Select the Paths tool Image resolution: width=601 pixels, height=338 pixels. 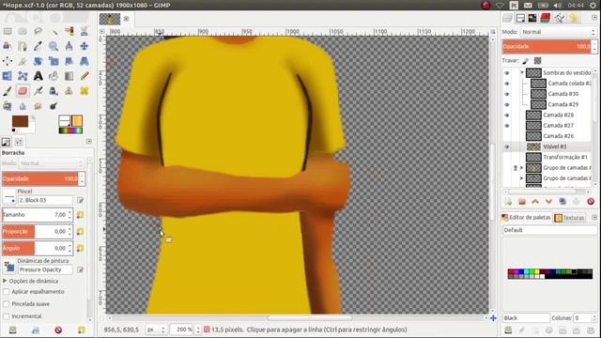click(23, 46)
